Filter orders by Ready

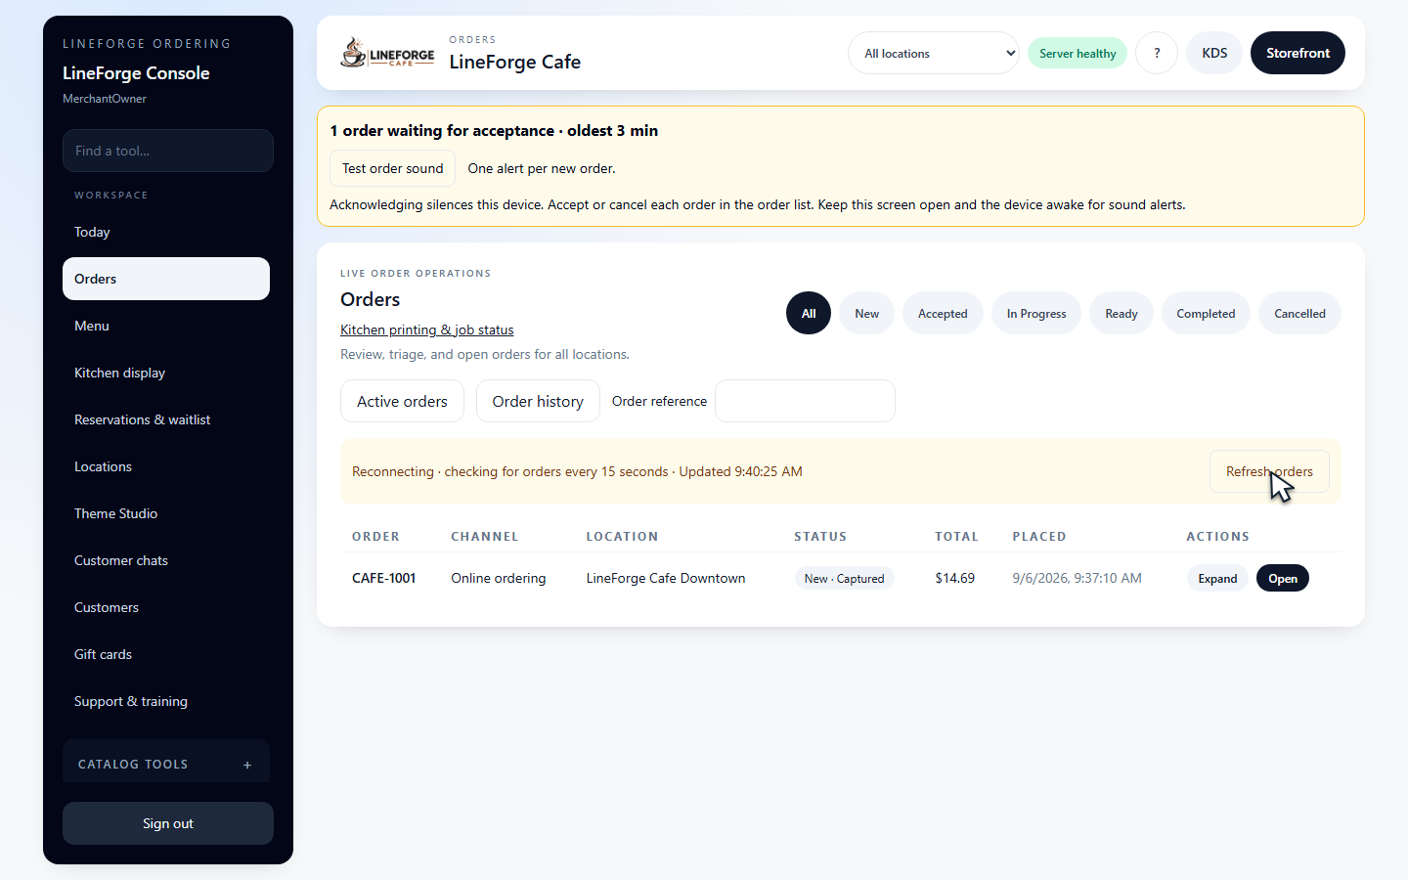[1122, 313]
